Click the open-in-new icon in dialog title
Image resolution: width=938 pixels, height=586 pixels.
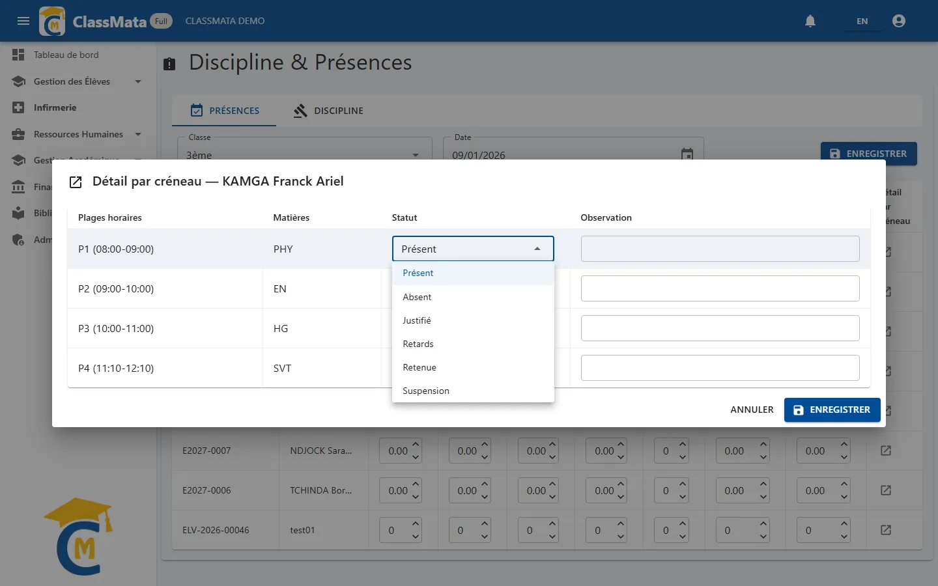[76, 182]
